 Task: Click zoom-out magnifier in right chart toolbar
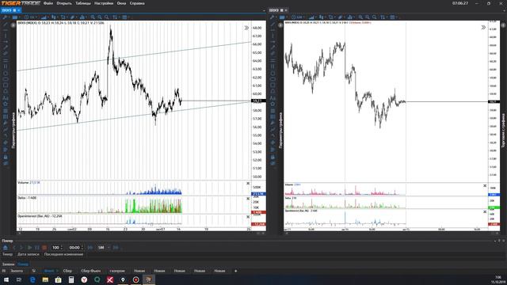tap(368, 17)
